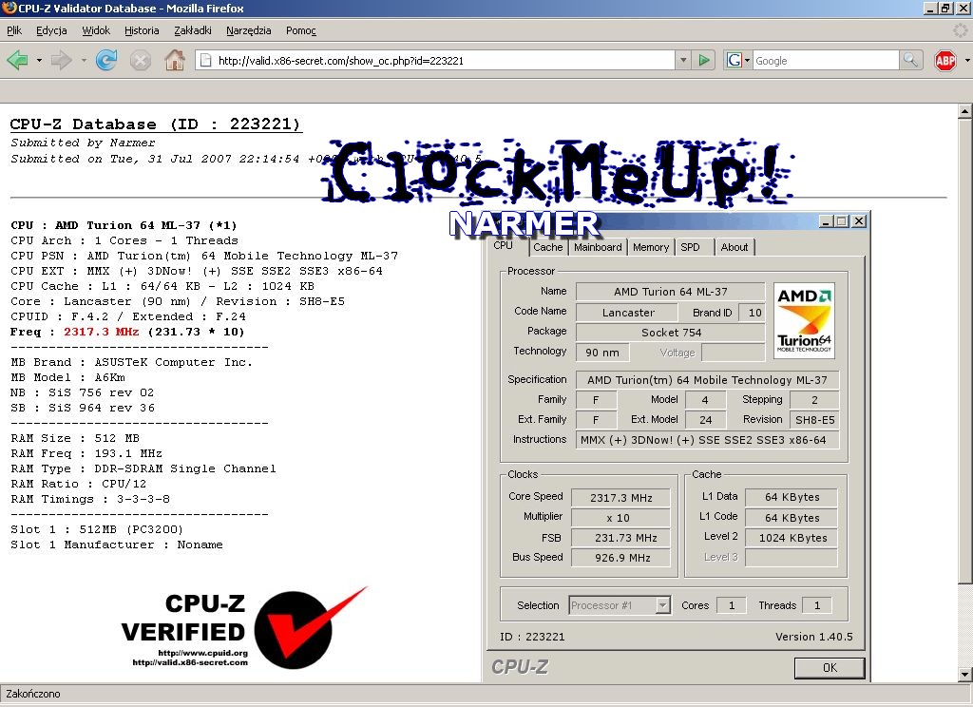Open the back history dropdown arrow
Viewport: 973px width, 707px height.
pyautogui.click(x=38, y=60)
